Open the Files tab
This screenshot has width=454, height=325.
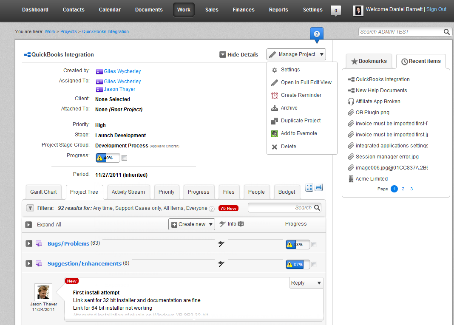tap(229, 192)
